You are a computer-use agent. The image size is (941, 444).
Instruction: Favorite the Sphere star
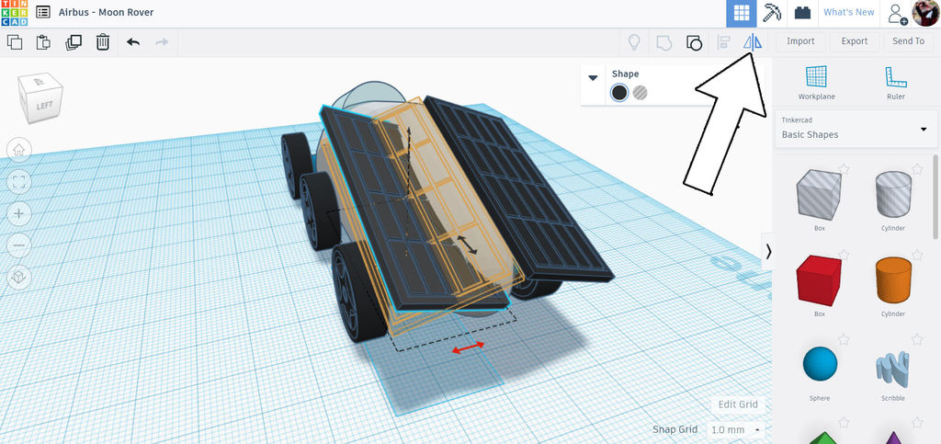(844, 339)
